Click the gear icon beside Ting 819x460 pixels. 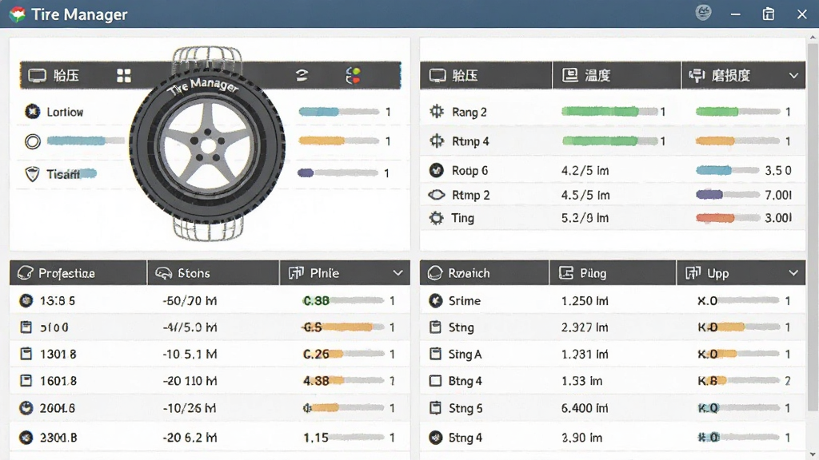point(436,218)
